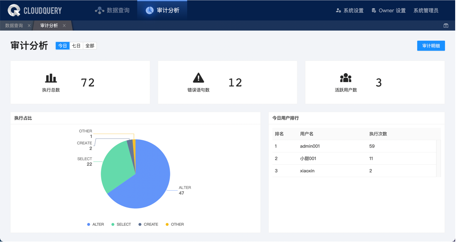
Task: Open 数据查询 via its node icon
Action: [x=99, y=10]
